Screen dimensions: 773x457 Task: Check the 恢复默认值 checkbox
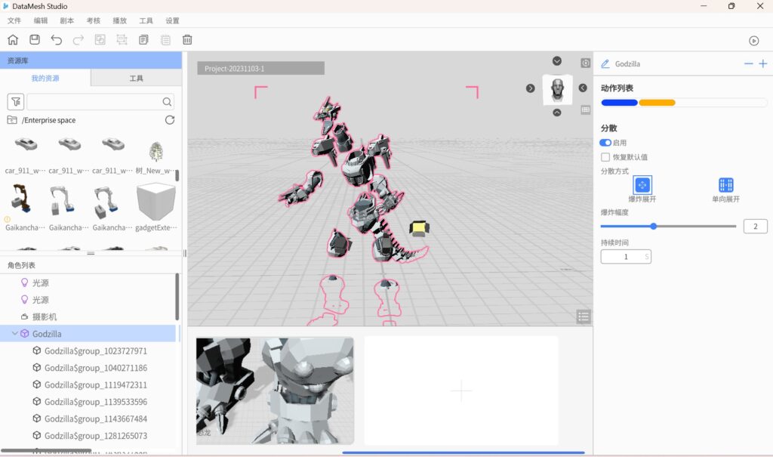click(605, 157)
